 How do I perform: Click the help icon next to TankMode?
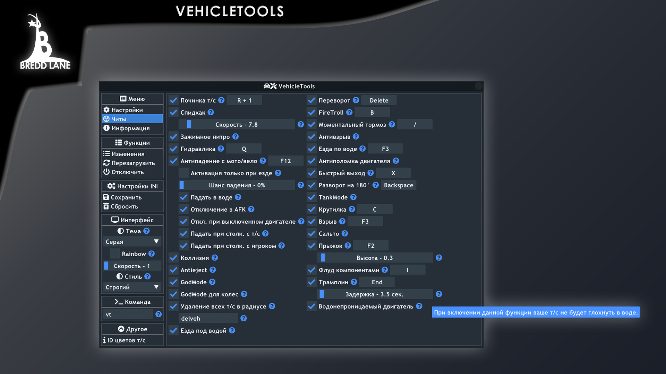coord(353,197)
